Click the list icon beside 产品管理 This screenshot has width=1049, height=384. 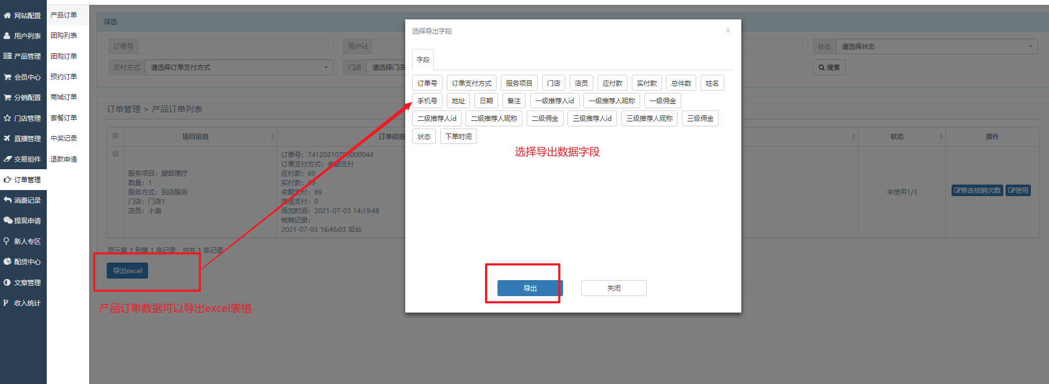pos(7,56)
